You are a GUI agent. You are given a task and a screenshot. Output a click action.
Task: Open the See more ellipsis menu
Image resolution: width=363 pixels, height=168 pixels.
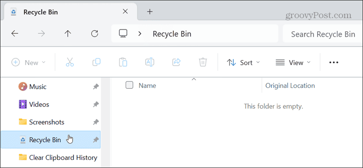coord(334,62)
